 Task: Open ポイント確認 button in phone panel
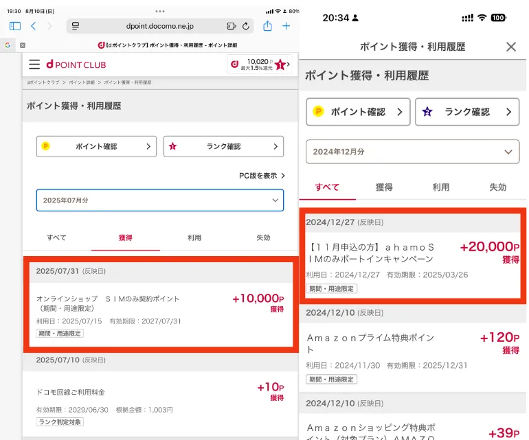(359, 112)
